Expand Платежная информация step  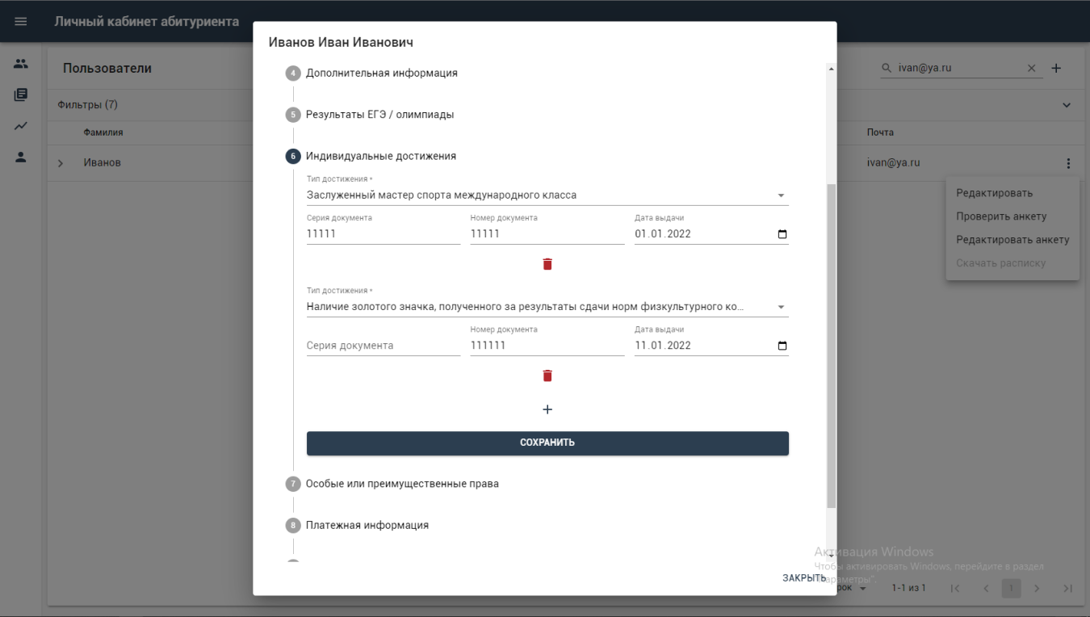coord(367,525)
